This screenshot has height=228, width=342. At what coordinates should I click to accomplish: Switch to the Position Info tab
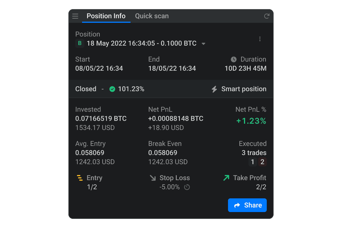pos(106,16)
